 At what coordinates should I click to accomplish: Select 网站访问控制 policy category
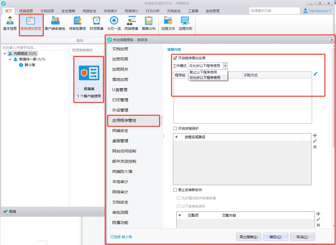coord(135,151)
